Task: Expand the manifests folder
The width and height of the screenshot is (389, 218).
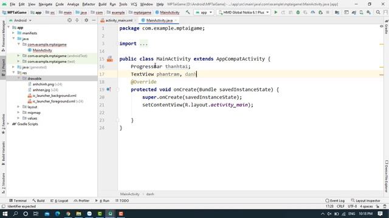Action: click(13, 33)
